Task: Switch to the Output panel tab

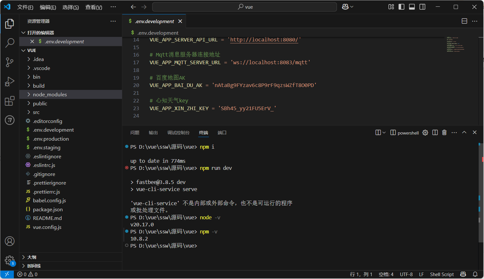Action: click(x=153, y=133)
